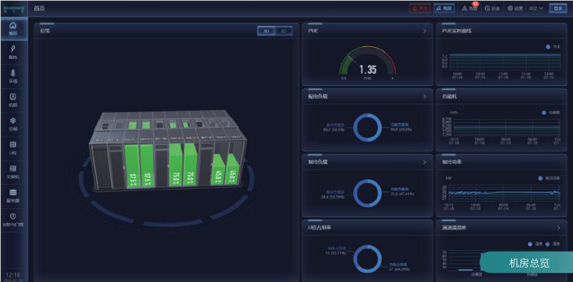
Task: Open the 历史 history menu item
Action: point(492,8)
